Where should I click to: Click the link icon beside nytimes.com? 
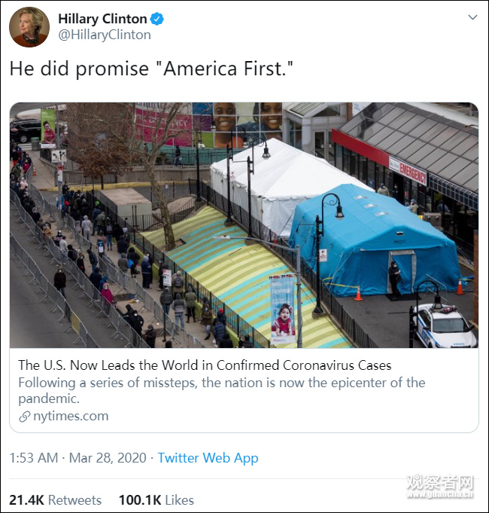coord(25,417)
